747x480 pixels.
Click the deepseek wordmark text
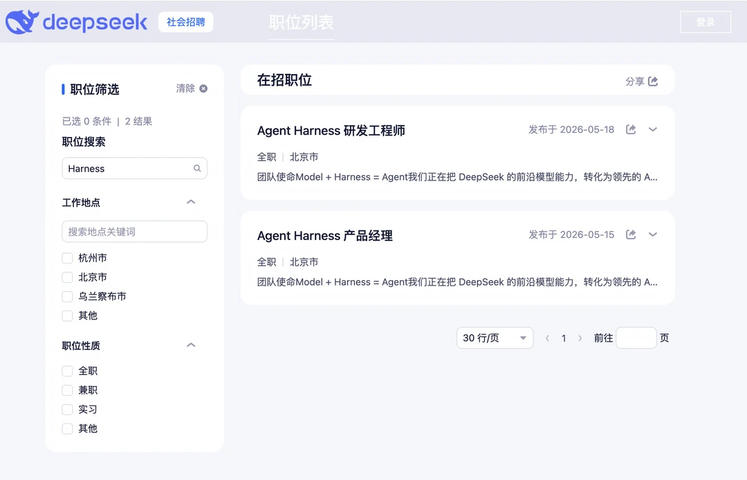click(x=95, y=22)
